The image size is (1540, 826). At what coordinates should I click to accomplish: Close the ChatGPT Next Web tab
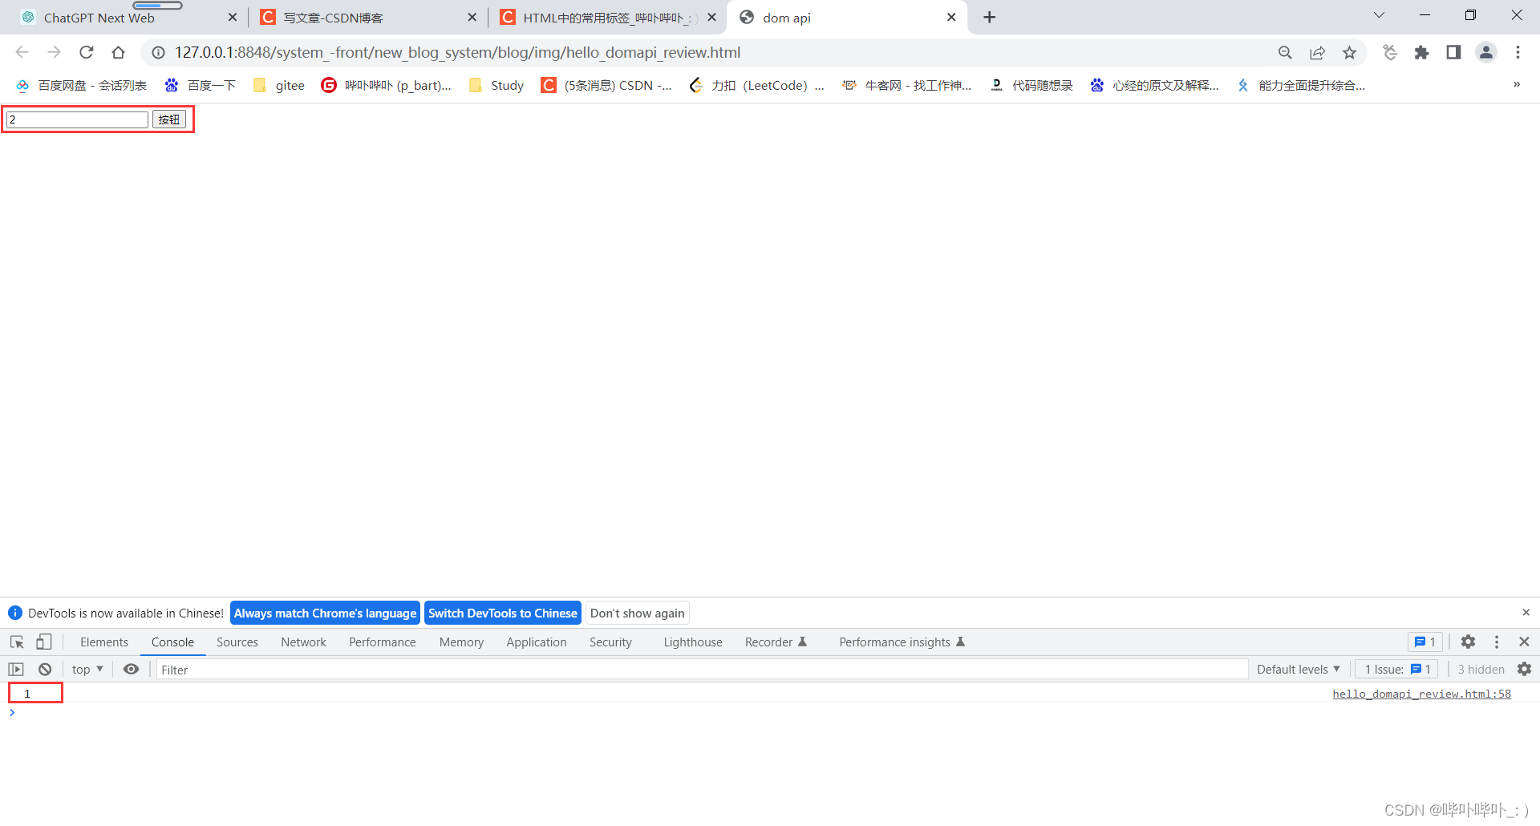[232, 17]
